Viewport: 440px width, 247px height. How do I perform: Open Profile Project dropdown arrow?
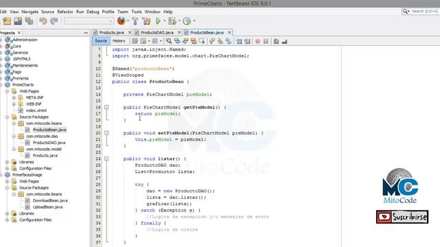tap(194, 21)
